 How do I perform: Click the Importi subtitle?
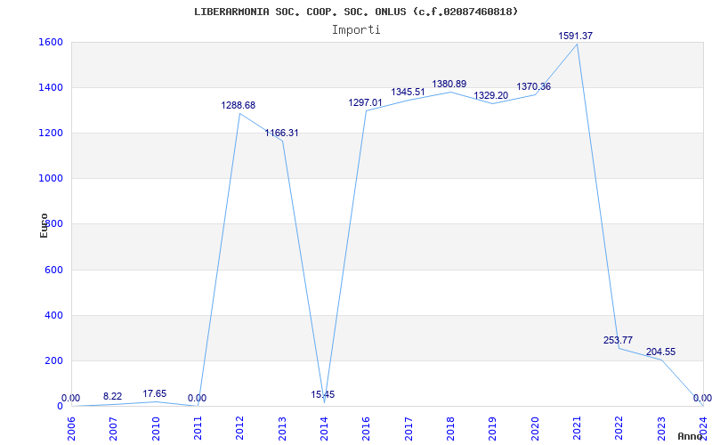click(x=356, y=29)
